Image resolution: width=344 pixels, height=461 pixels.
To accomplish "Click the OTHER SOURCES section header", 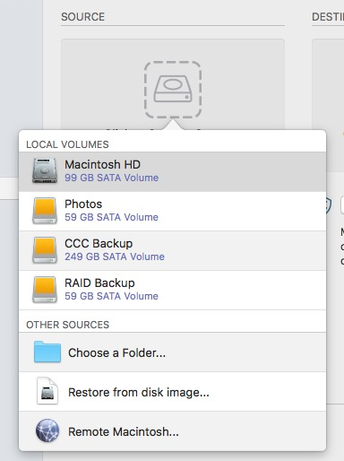I will [68, 325].
